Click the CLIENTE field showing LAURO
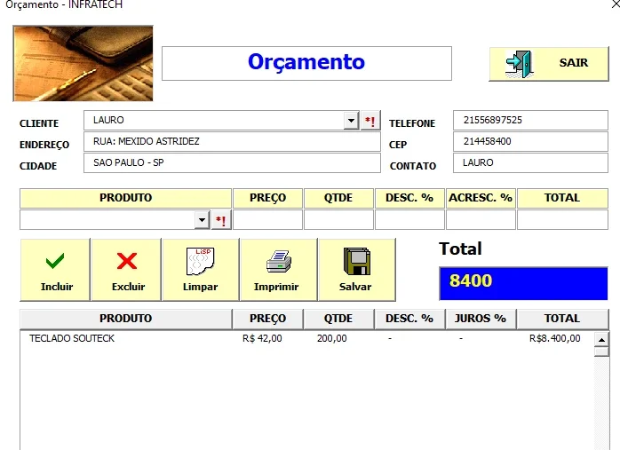620x450 pixels. tap(213, 121)
